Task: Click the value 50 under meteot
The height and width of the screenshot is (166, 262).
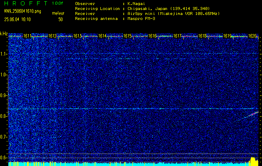Action: [60, 20]
